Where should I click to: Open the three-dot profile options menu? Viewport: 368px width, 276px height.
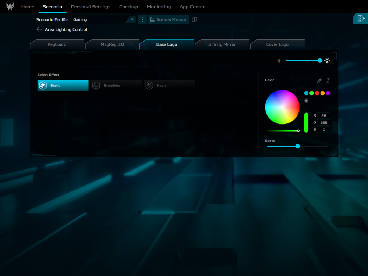[142, 19]
